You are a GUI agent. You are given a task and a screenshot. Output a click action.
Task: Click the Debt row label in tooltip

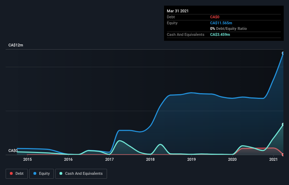pyautogui.click(x=171, y=17)
